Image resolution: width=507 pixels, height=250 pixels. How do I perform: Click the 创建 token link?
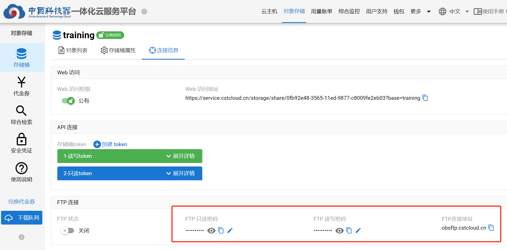(x=114, y=144)
